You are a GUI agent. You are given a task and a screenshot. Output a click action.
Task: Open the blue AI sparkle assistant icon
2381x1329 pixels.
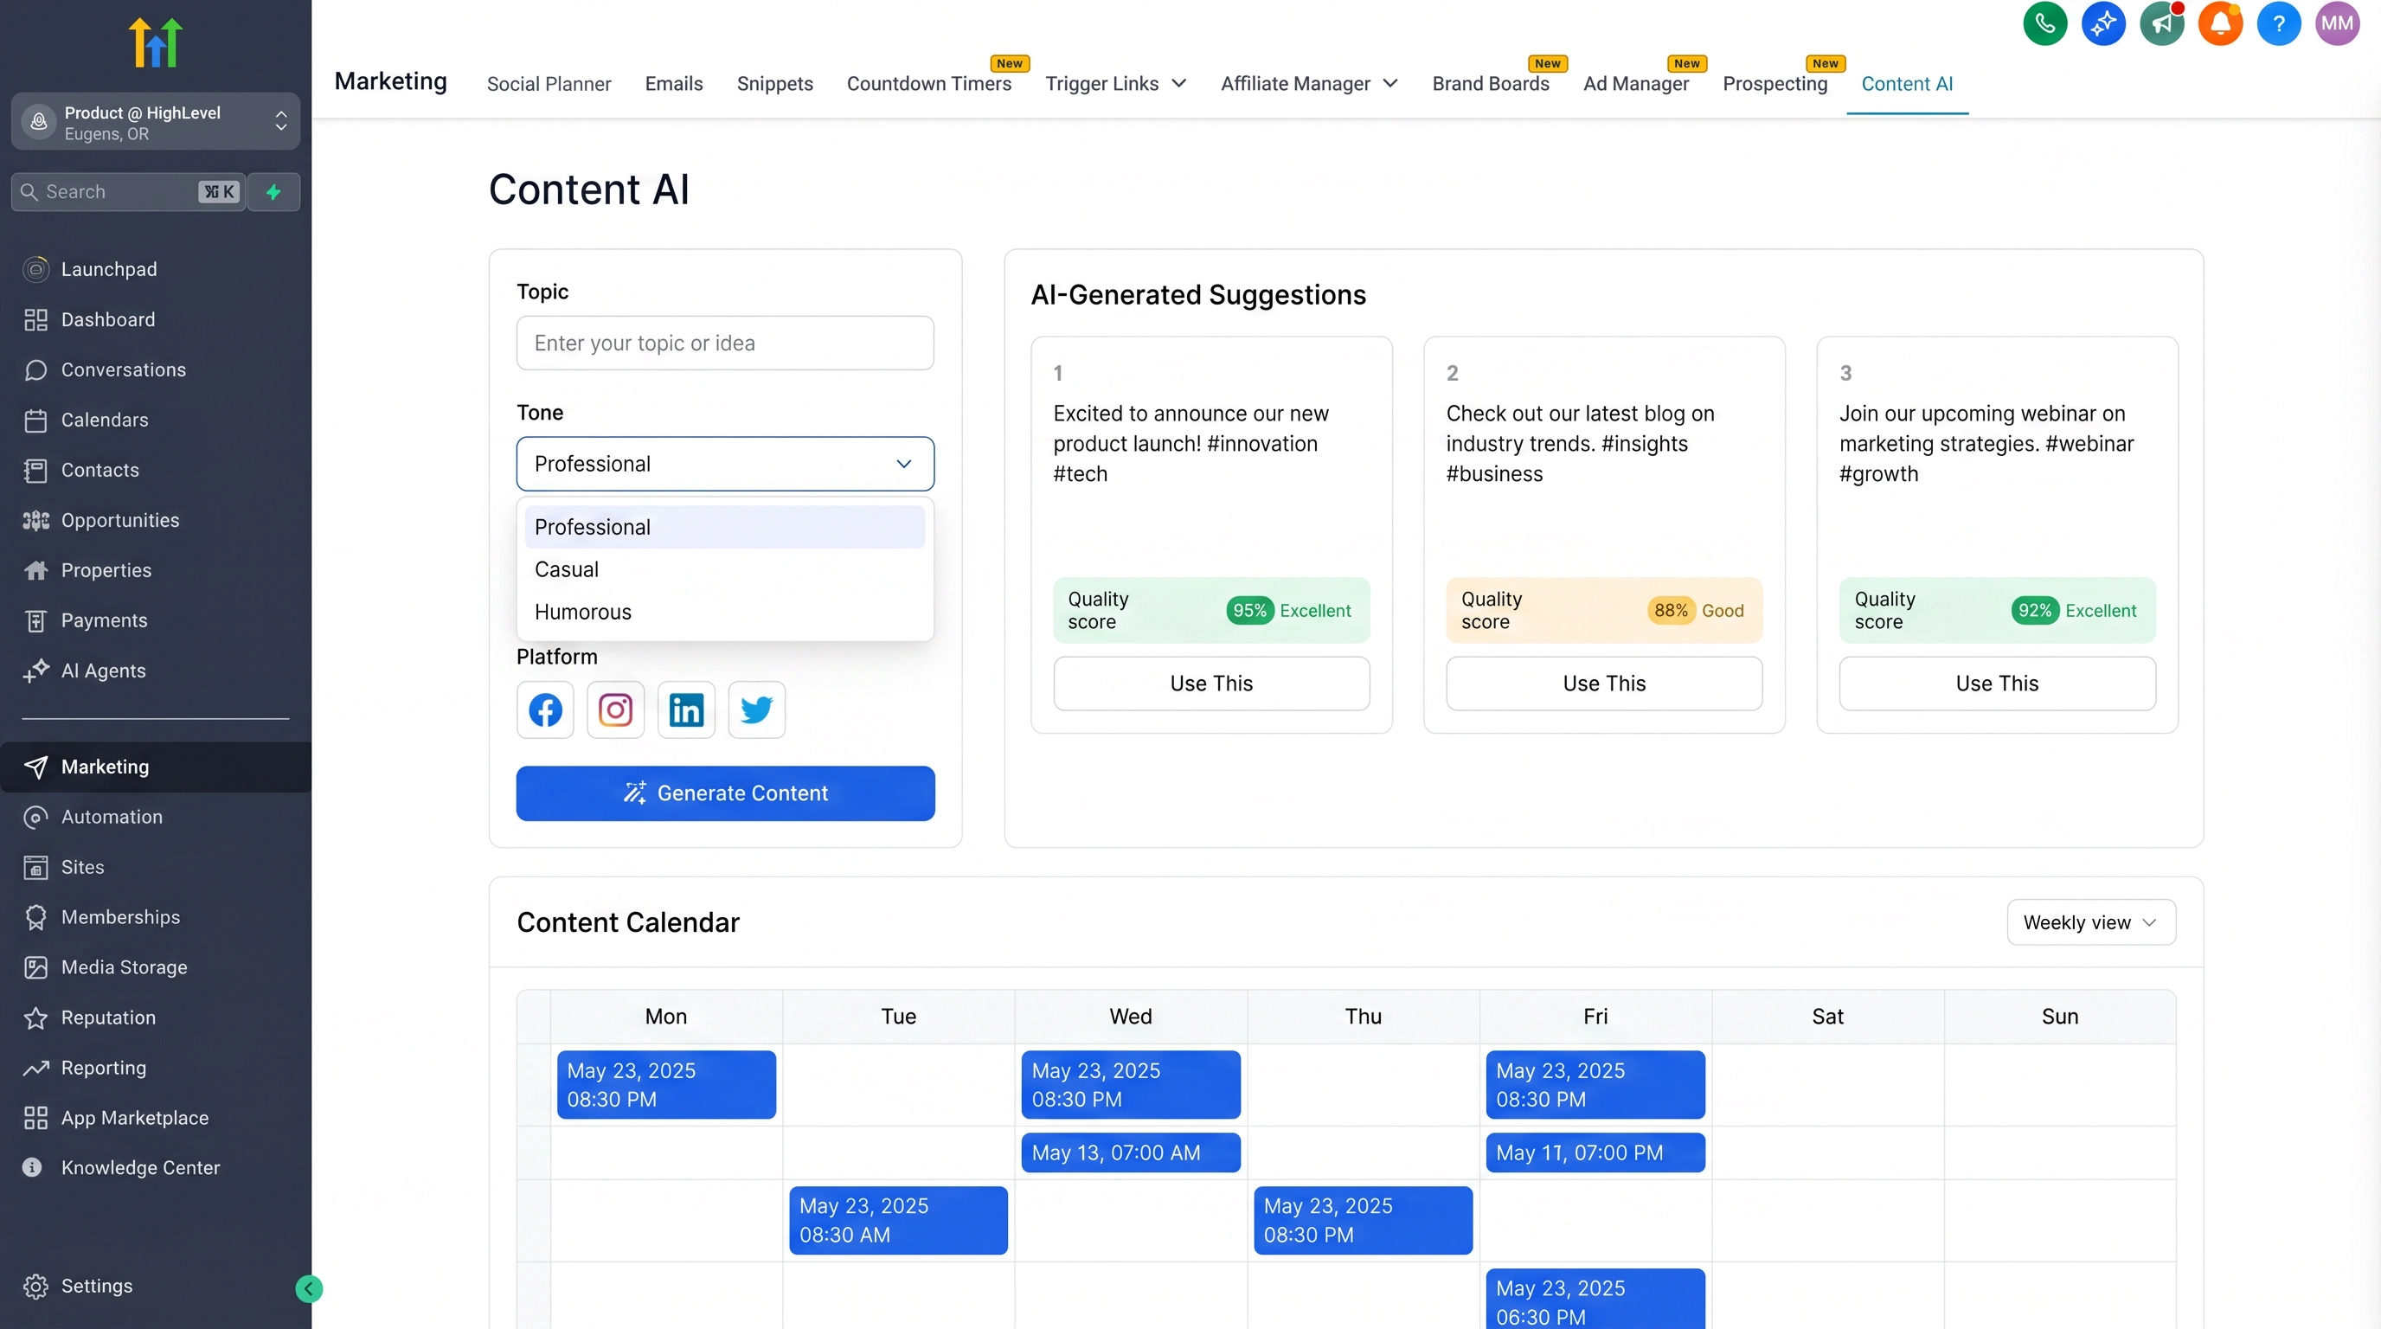pos(2102,23)
